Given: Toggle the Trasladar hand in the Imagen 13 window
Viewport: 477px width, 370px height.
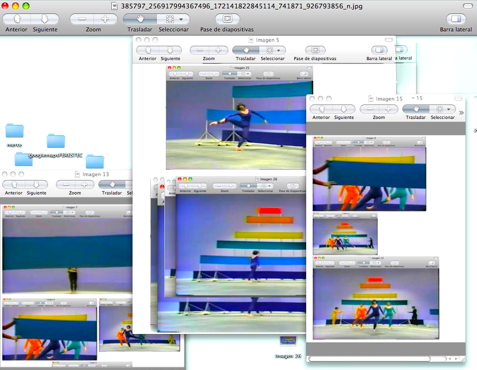Looking at the screenshot, I should click(x=112, y=184).
